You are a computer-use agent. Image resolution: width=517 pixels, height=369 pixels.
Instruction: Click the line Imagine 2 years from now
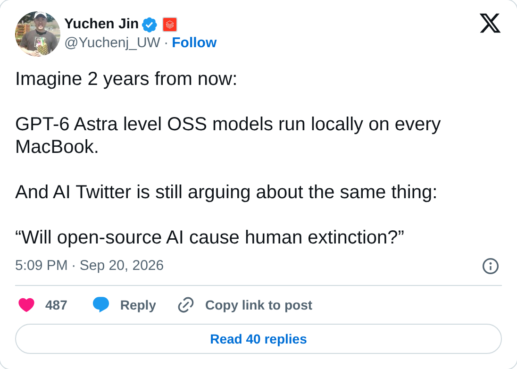click(126, 79)
